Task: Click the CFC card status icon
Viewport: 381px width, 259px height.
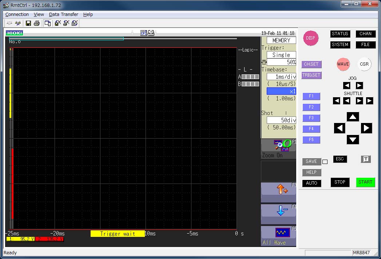Action: pos(144,33)
